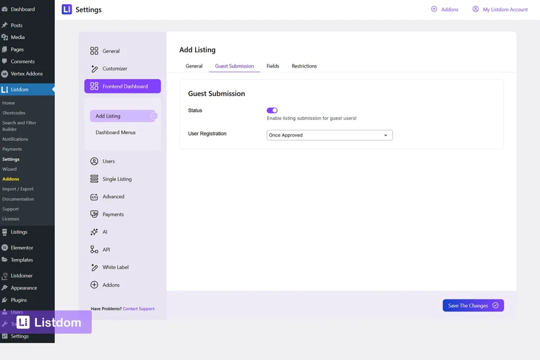This screenshot has width=540, height=360.
Task: Open Support in Listdom submenu
Action: [x=11, y=209]
